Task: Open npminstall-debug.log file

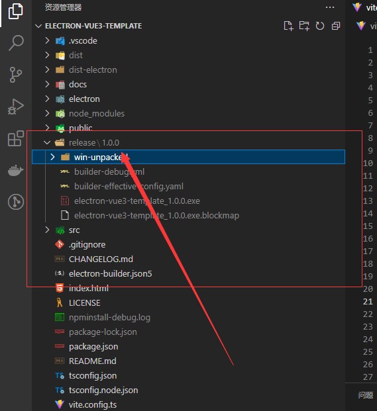Action: click(109, 318)
